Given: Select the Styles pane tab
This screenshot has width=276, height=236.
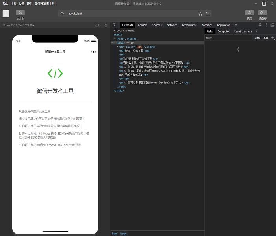Looking at the screenshot, I should pyautogui.click(x=210, y=31).
